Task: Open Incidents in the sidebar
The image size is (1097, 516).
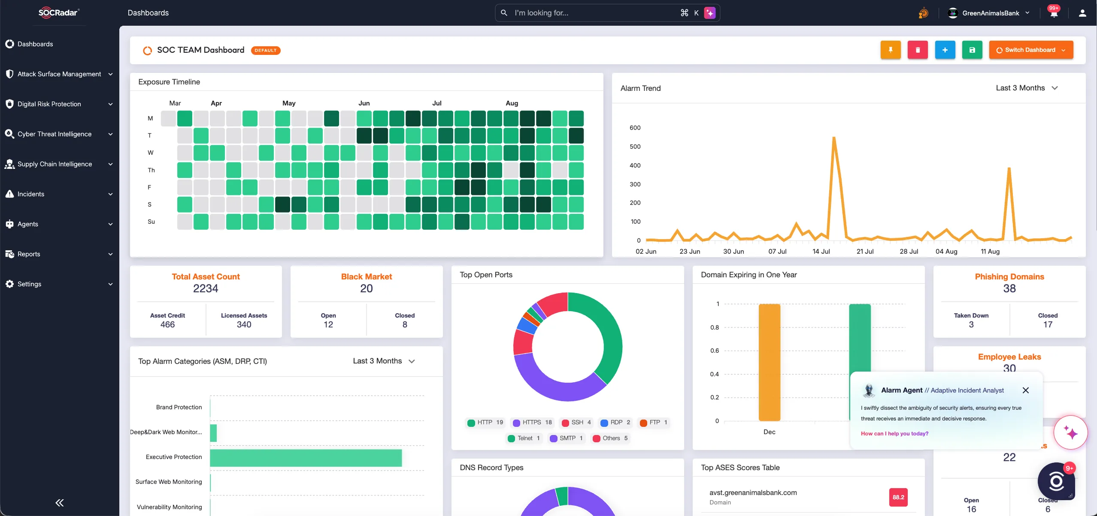Action: click(60, 194)
